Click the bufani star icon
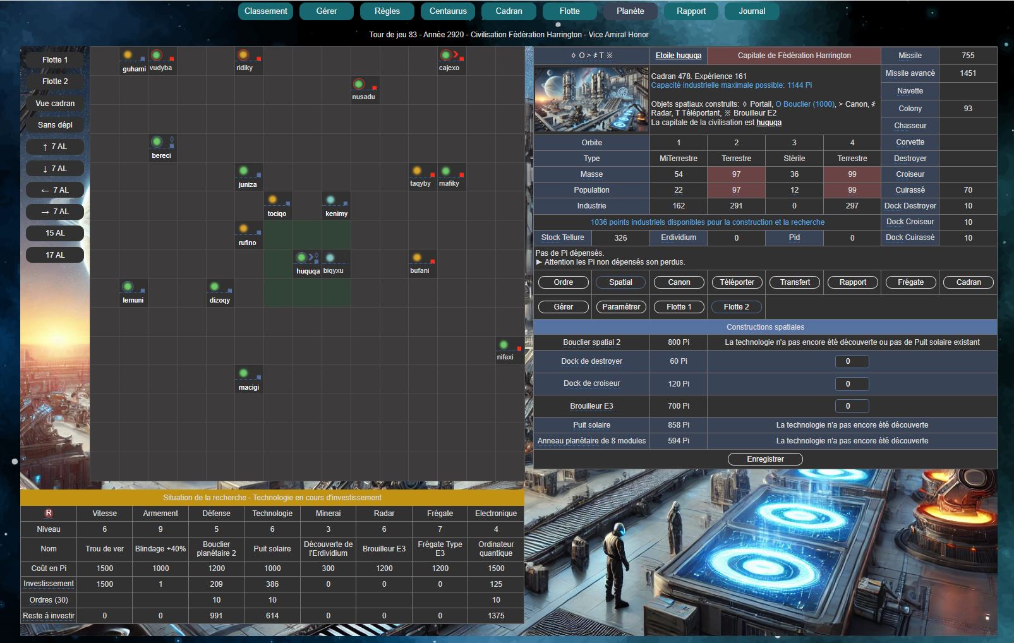The width and height of the screenshot is (1014, 643). coord(417,257)
